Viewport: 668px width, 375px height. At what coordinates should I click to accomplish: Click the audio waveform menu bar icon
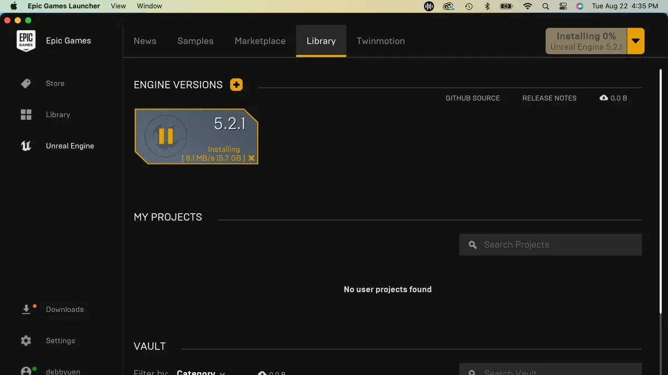[429, 6]
